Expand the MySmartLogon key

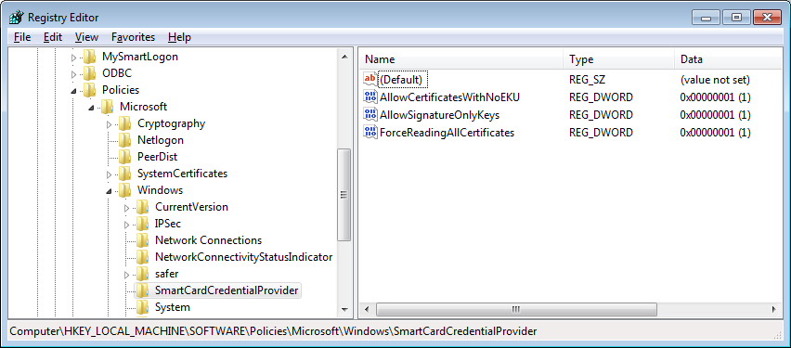(x=73, y=58)
